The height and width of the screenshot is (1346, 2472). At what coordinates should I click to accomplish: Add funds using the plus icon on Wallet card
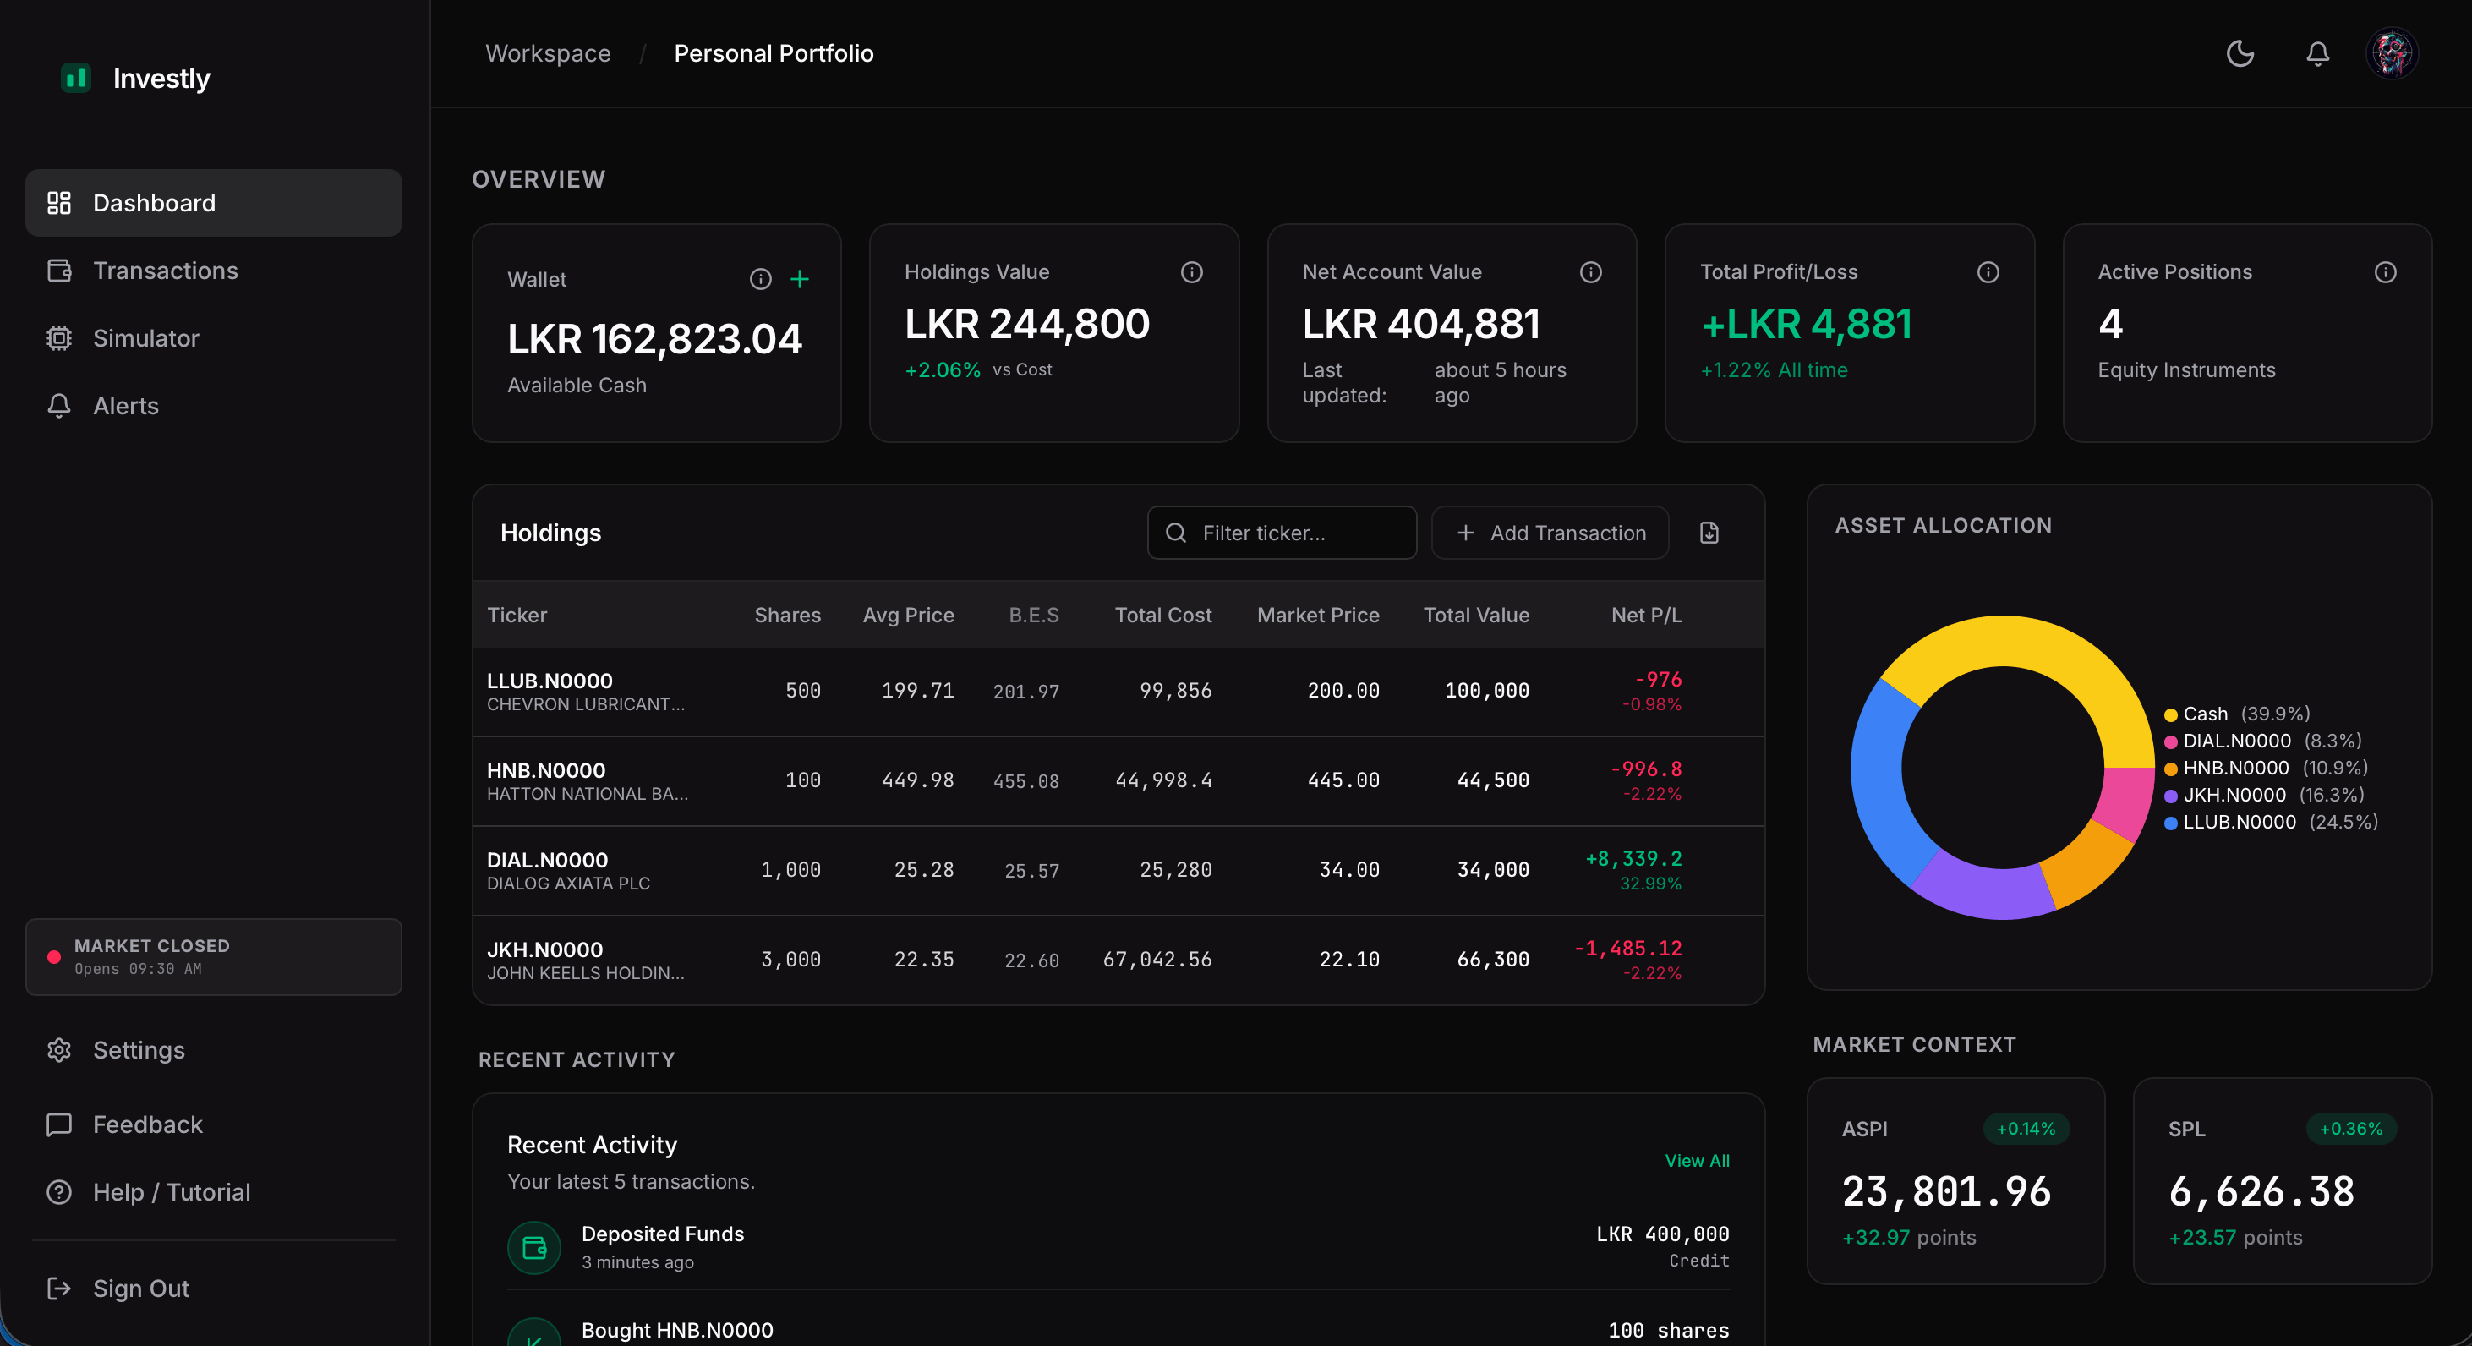(x=801, y=279)
